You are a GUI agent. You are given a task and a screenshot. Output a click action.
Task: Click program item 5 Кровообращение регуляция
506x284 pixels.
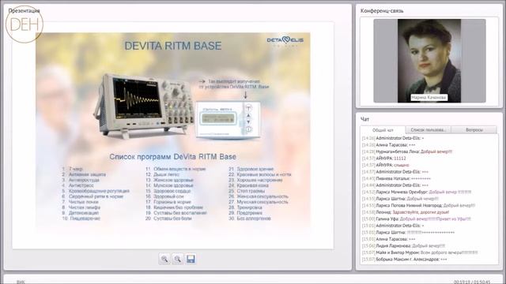pyautogui.click(x=96, y=191)
